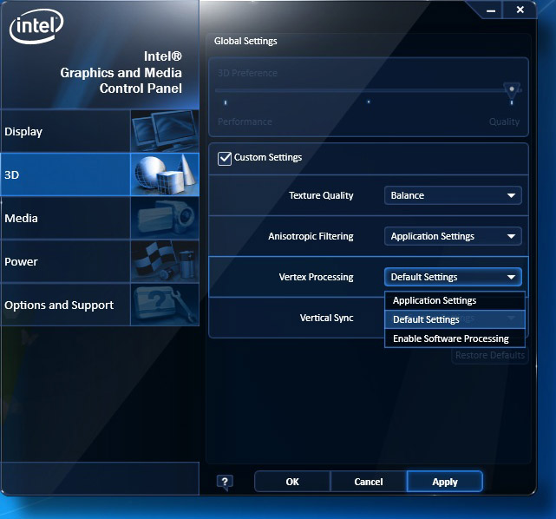556x519 pixels.
Task: Open the Power checkered flag icon
Action: 165,261
